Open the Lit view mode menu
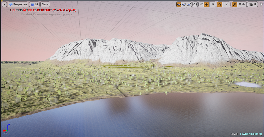The width and height of the screenshot is (264, 137). pyautogui.click(x=34, y=4)
